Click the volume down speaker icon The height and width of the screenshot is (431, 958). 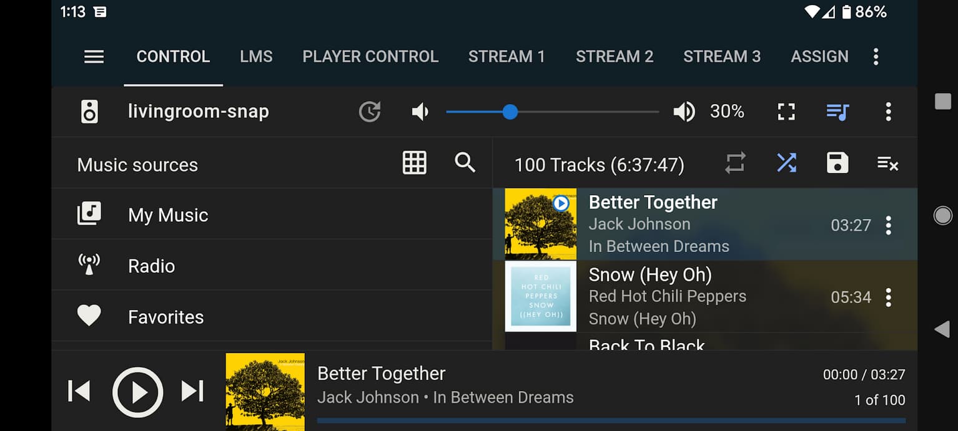[420, 112]
